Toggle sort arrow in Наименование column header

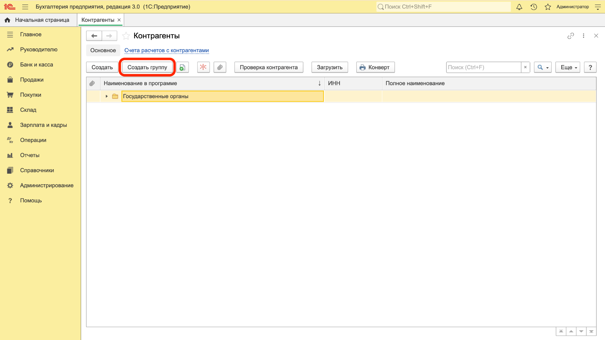(x=319, y=83)
